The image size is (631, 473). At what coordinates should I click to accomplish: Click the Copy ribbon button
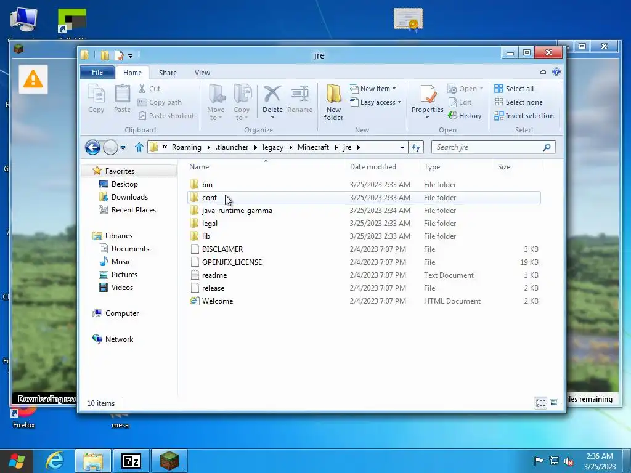96,99
